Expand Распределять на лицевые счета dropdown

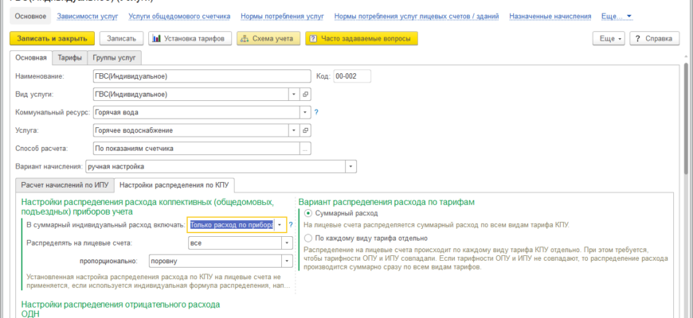(288, 243)
